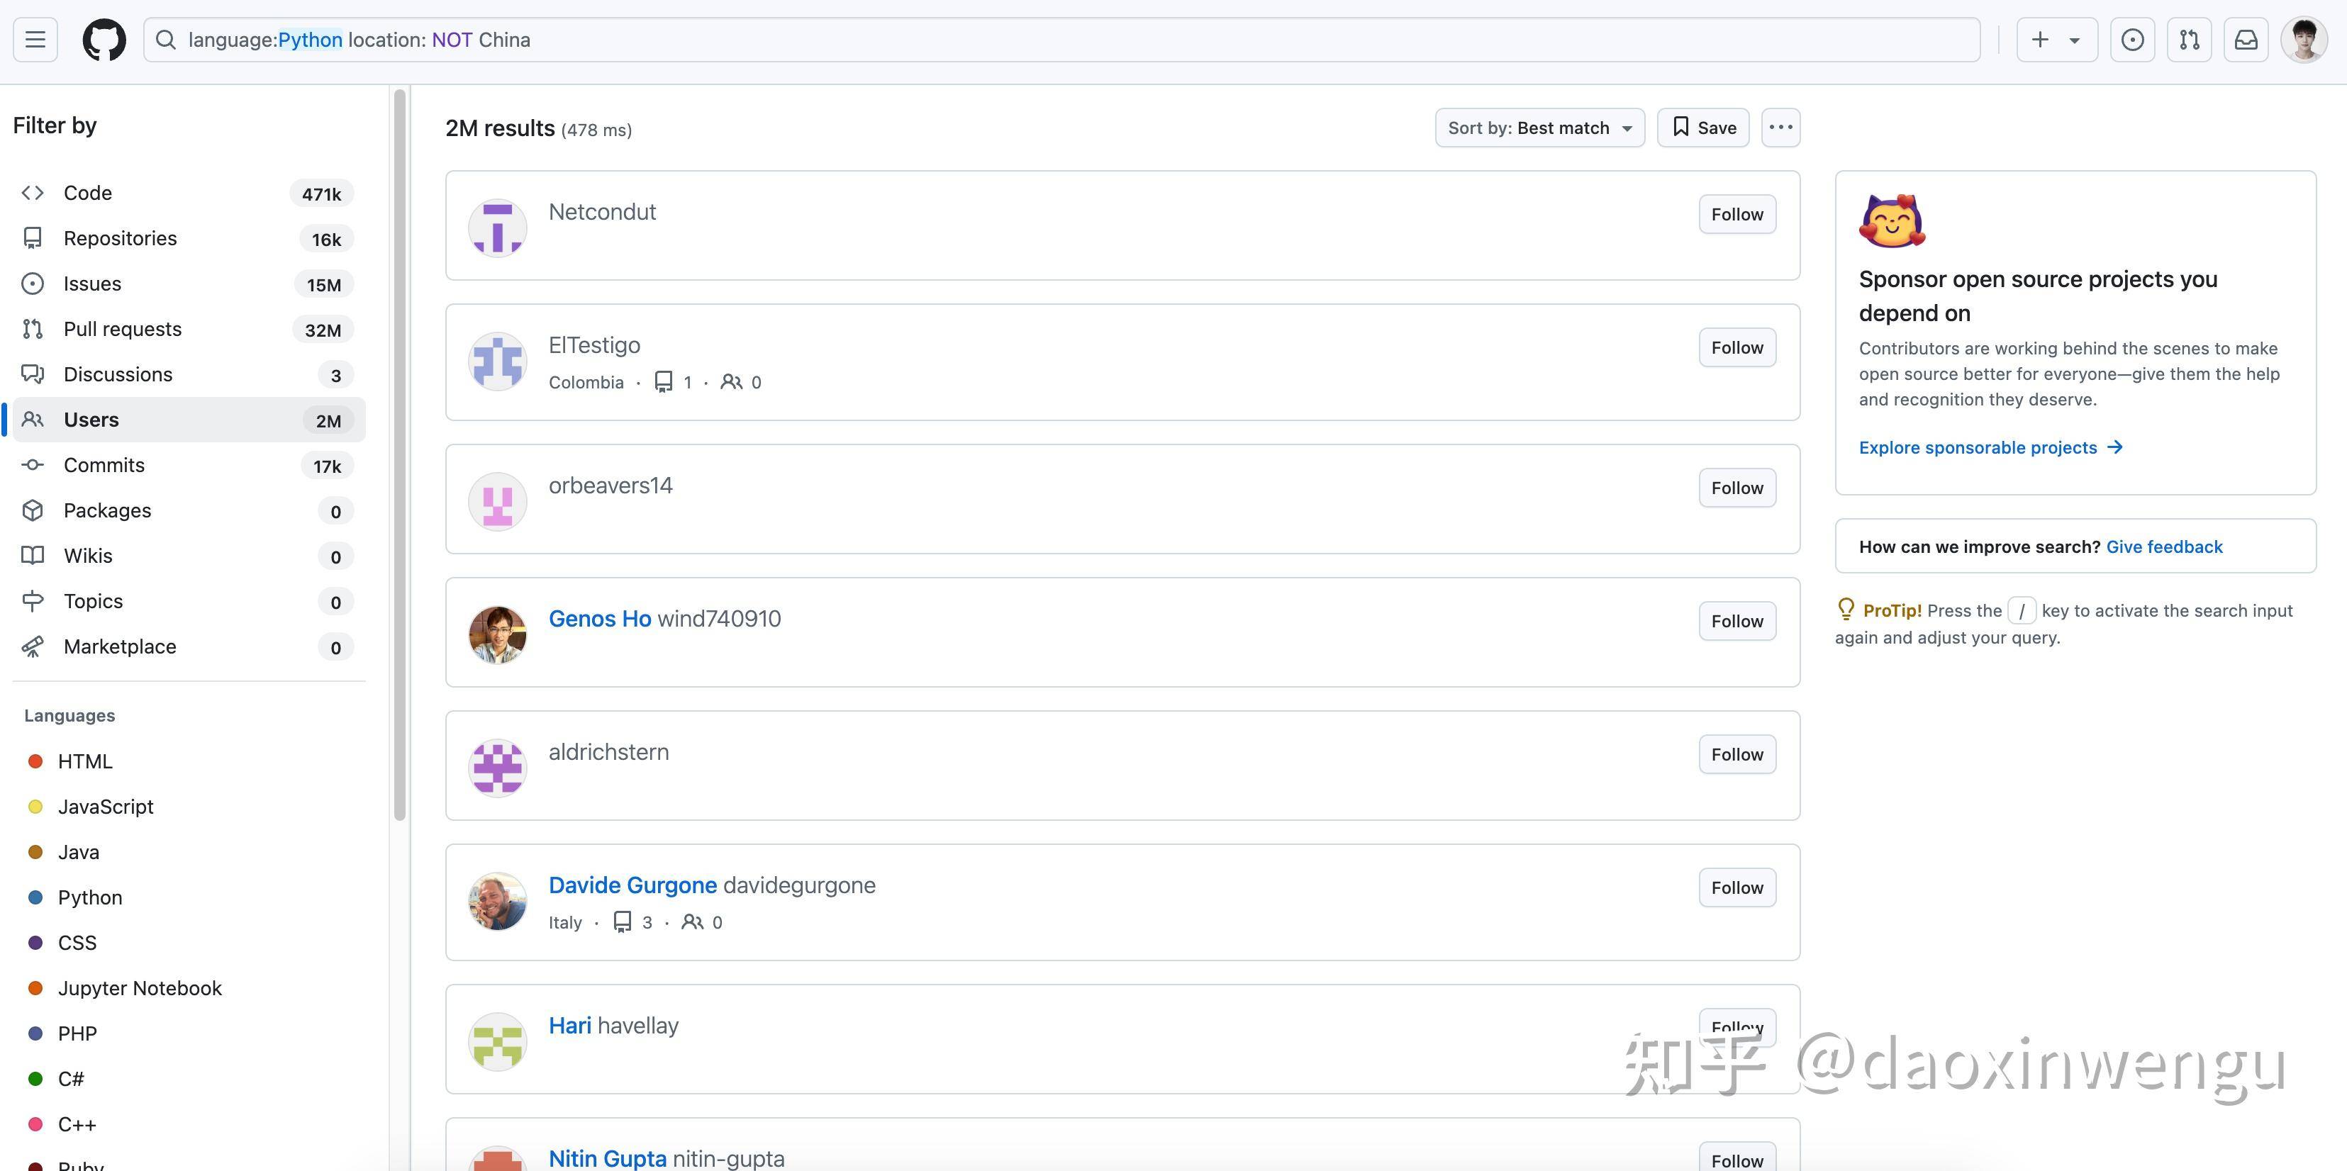This screenshot has width=2347, height=1171.
Task: Open the notifications inbox icon
Action: click(2246, 40)
